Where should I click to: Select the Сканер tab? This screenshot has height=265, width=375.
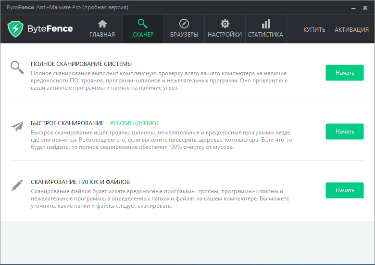click(x=143, y=29)
